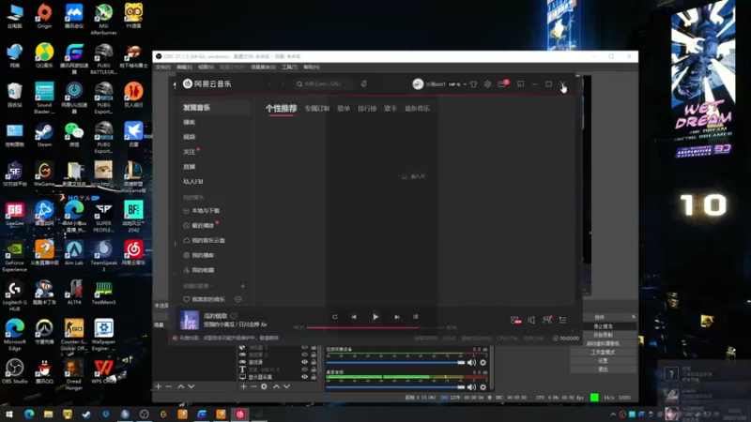Click the user avatar in NetEase header
This screenshot has width=751, height=422.
pos(418,84)
